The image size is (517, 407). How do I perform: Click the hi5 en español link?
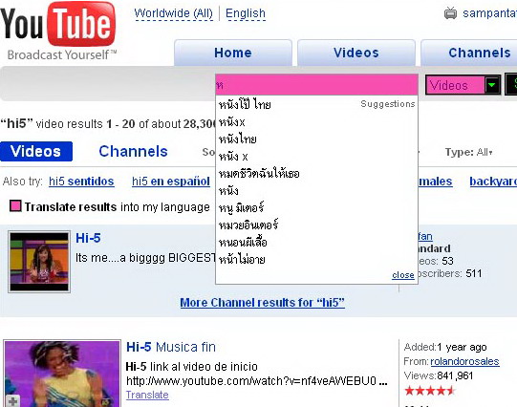171,182
